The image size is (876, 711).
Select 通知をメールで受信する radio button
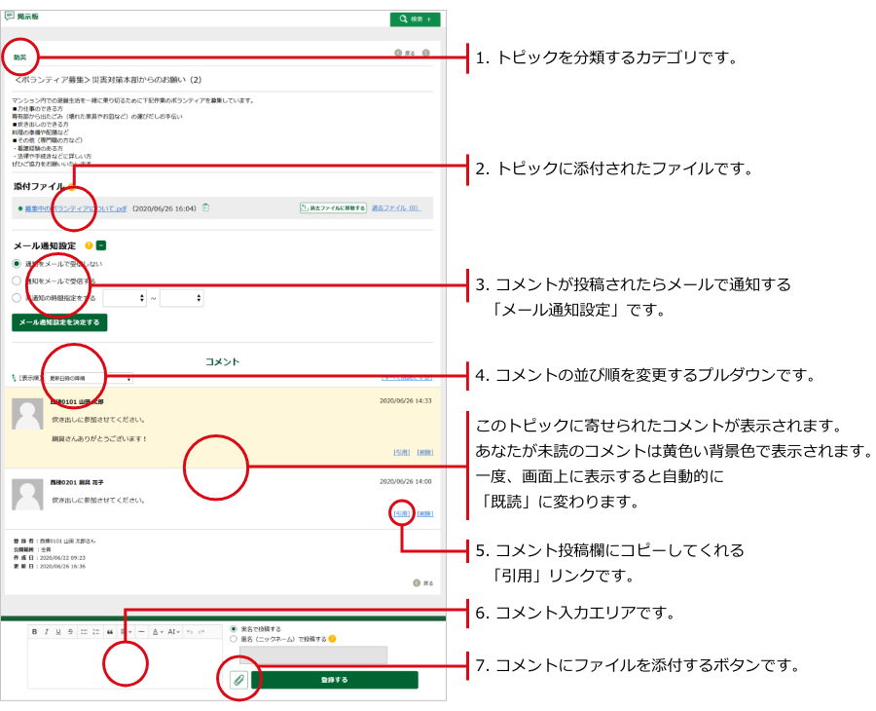tap(17, 281)
